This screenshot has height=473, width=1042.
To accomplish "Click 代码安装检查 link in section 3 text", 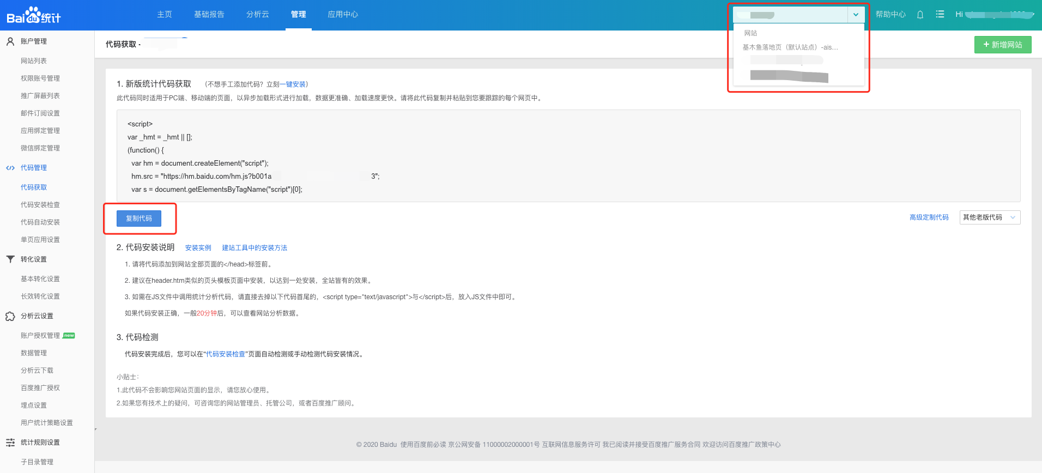I will 226,354.
